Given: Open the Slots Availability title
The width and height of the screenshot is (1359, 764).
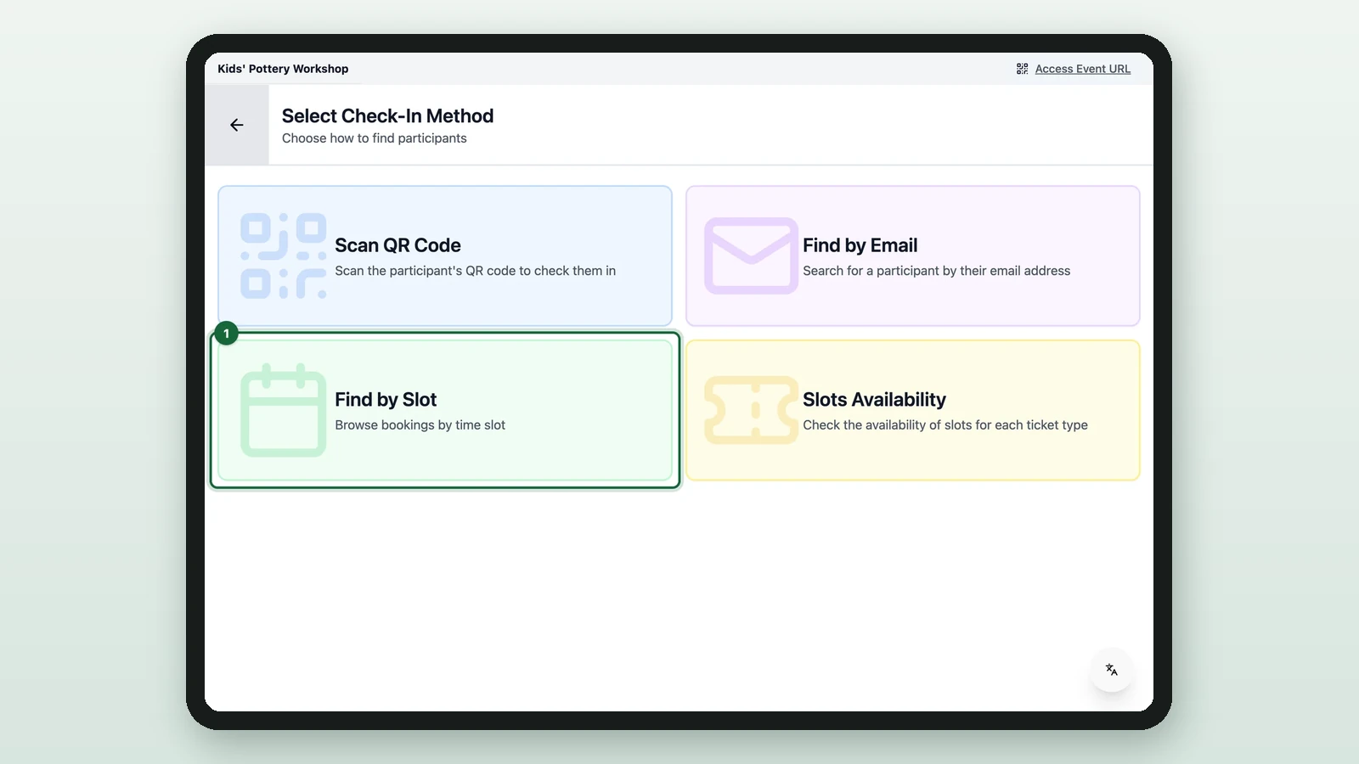Looking at the screenshot, I should pos(874,400).
